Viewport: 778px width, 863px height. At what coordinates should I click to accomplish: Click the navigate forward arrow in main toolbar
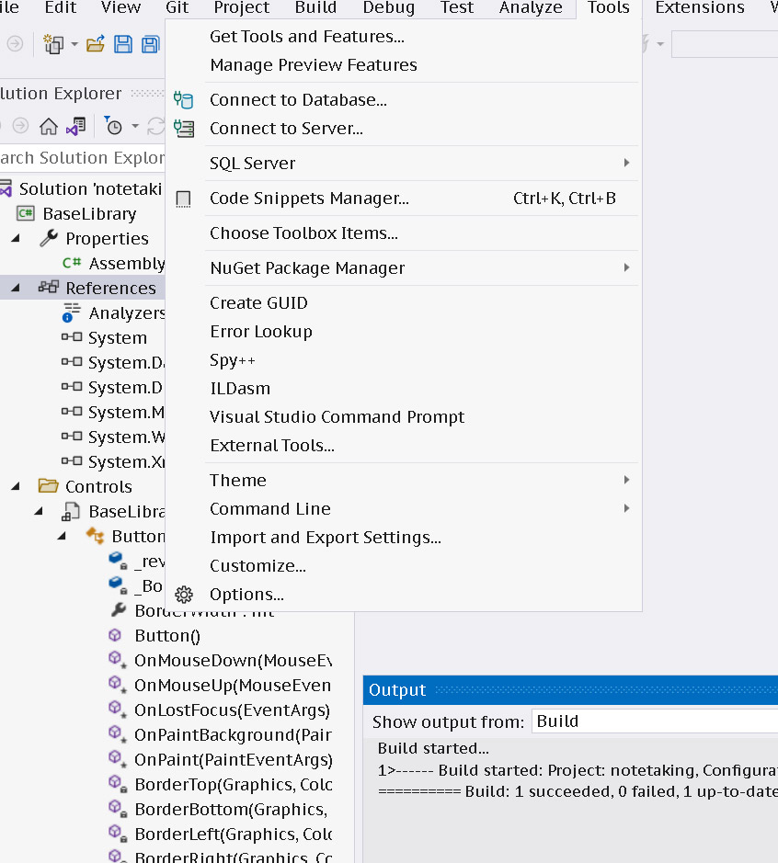[15, 43]
